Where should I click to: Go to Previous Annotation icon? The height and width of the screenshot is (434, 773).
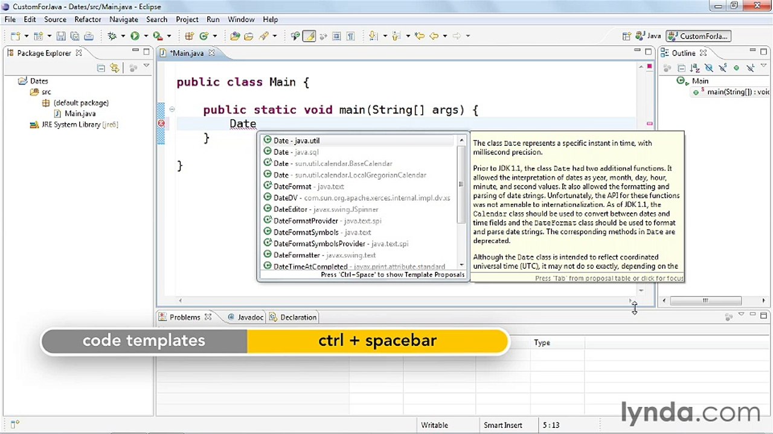(396, 36)
